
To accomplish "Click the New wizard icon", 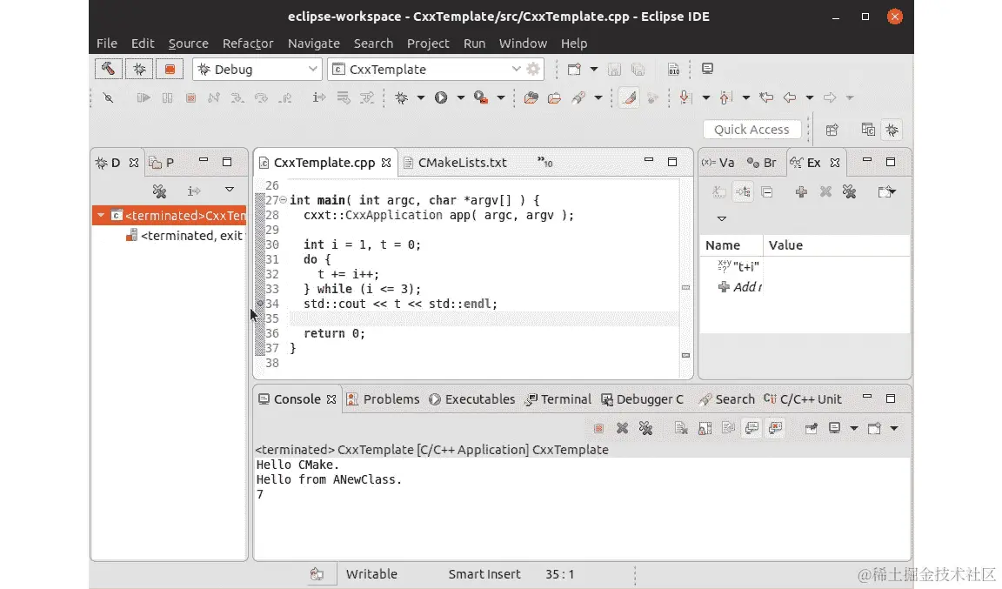I will pos(574,69).
